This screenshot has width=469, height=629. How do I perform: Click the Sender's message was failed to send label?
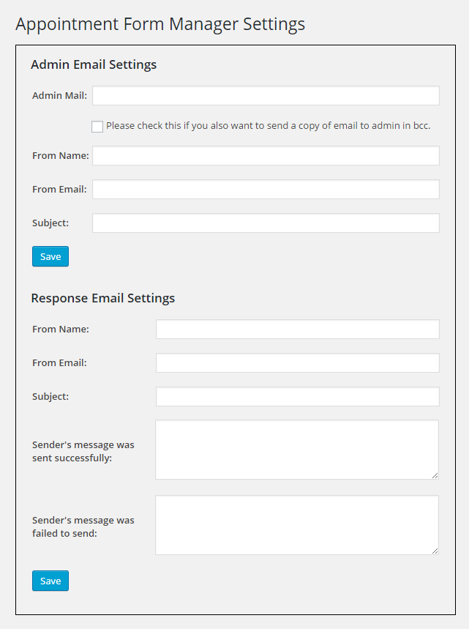click(x=83, y=526)
